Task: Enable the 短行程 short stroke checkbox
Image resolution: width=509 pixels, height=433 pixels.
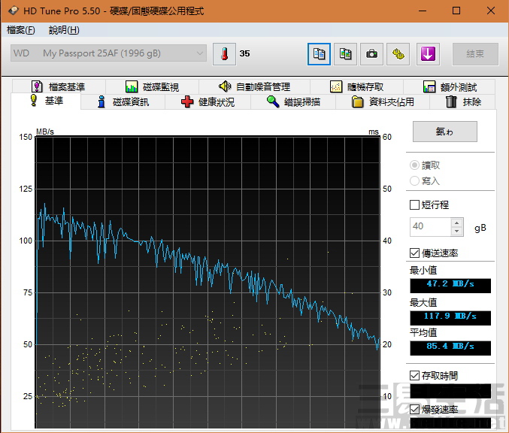Action: pyautogui.click(x=414, y=204)
